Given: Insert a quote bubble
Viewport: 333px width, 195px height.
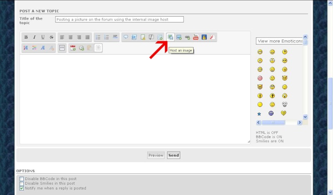Looking at the screenshot, I should point(126,37).
